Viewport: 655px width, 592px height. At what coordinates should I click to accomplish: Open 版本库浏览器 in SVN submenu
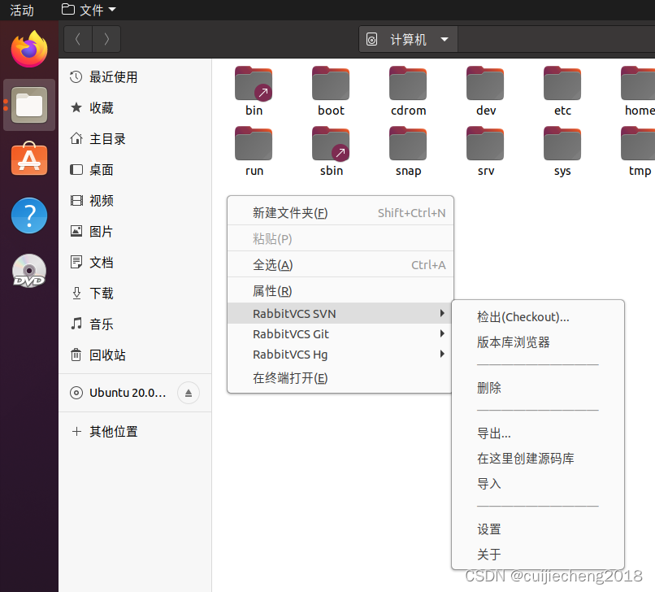[538, 342]
